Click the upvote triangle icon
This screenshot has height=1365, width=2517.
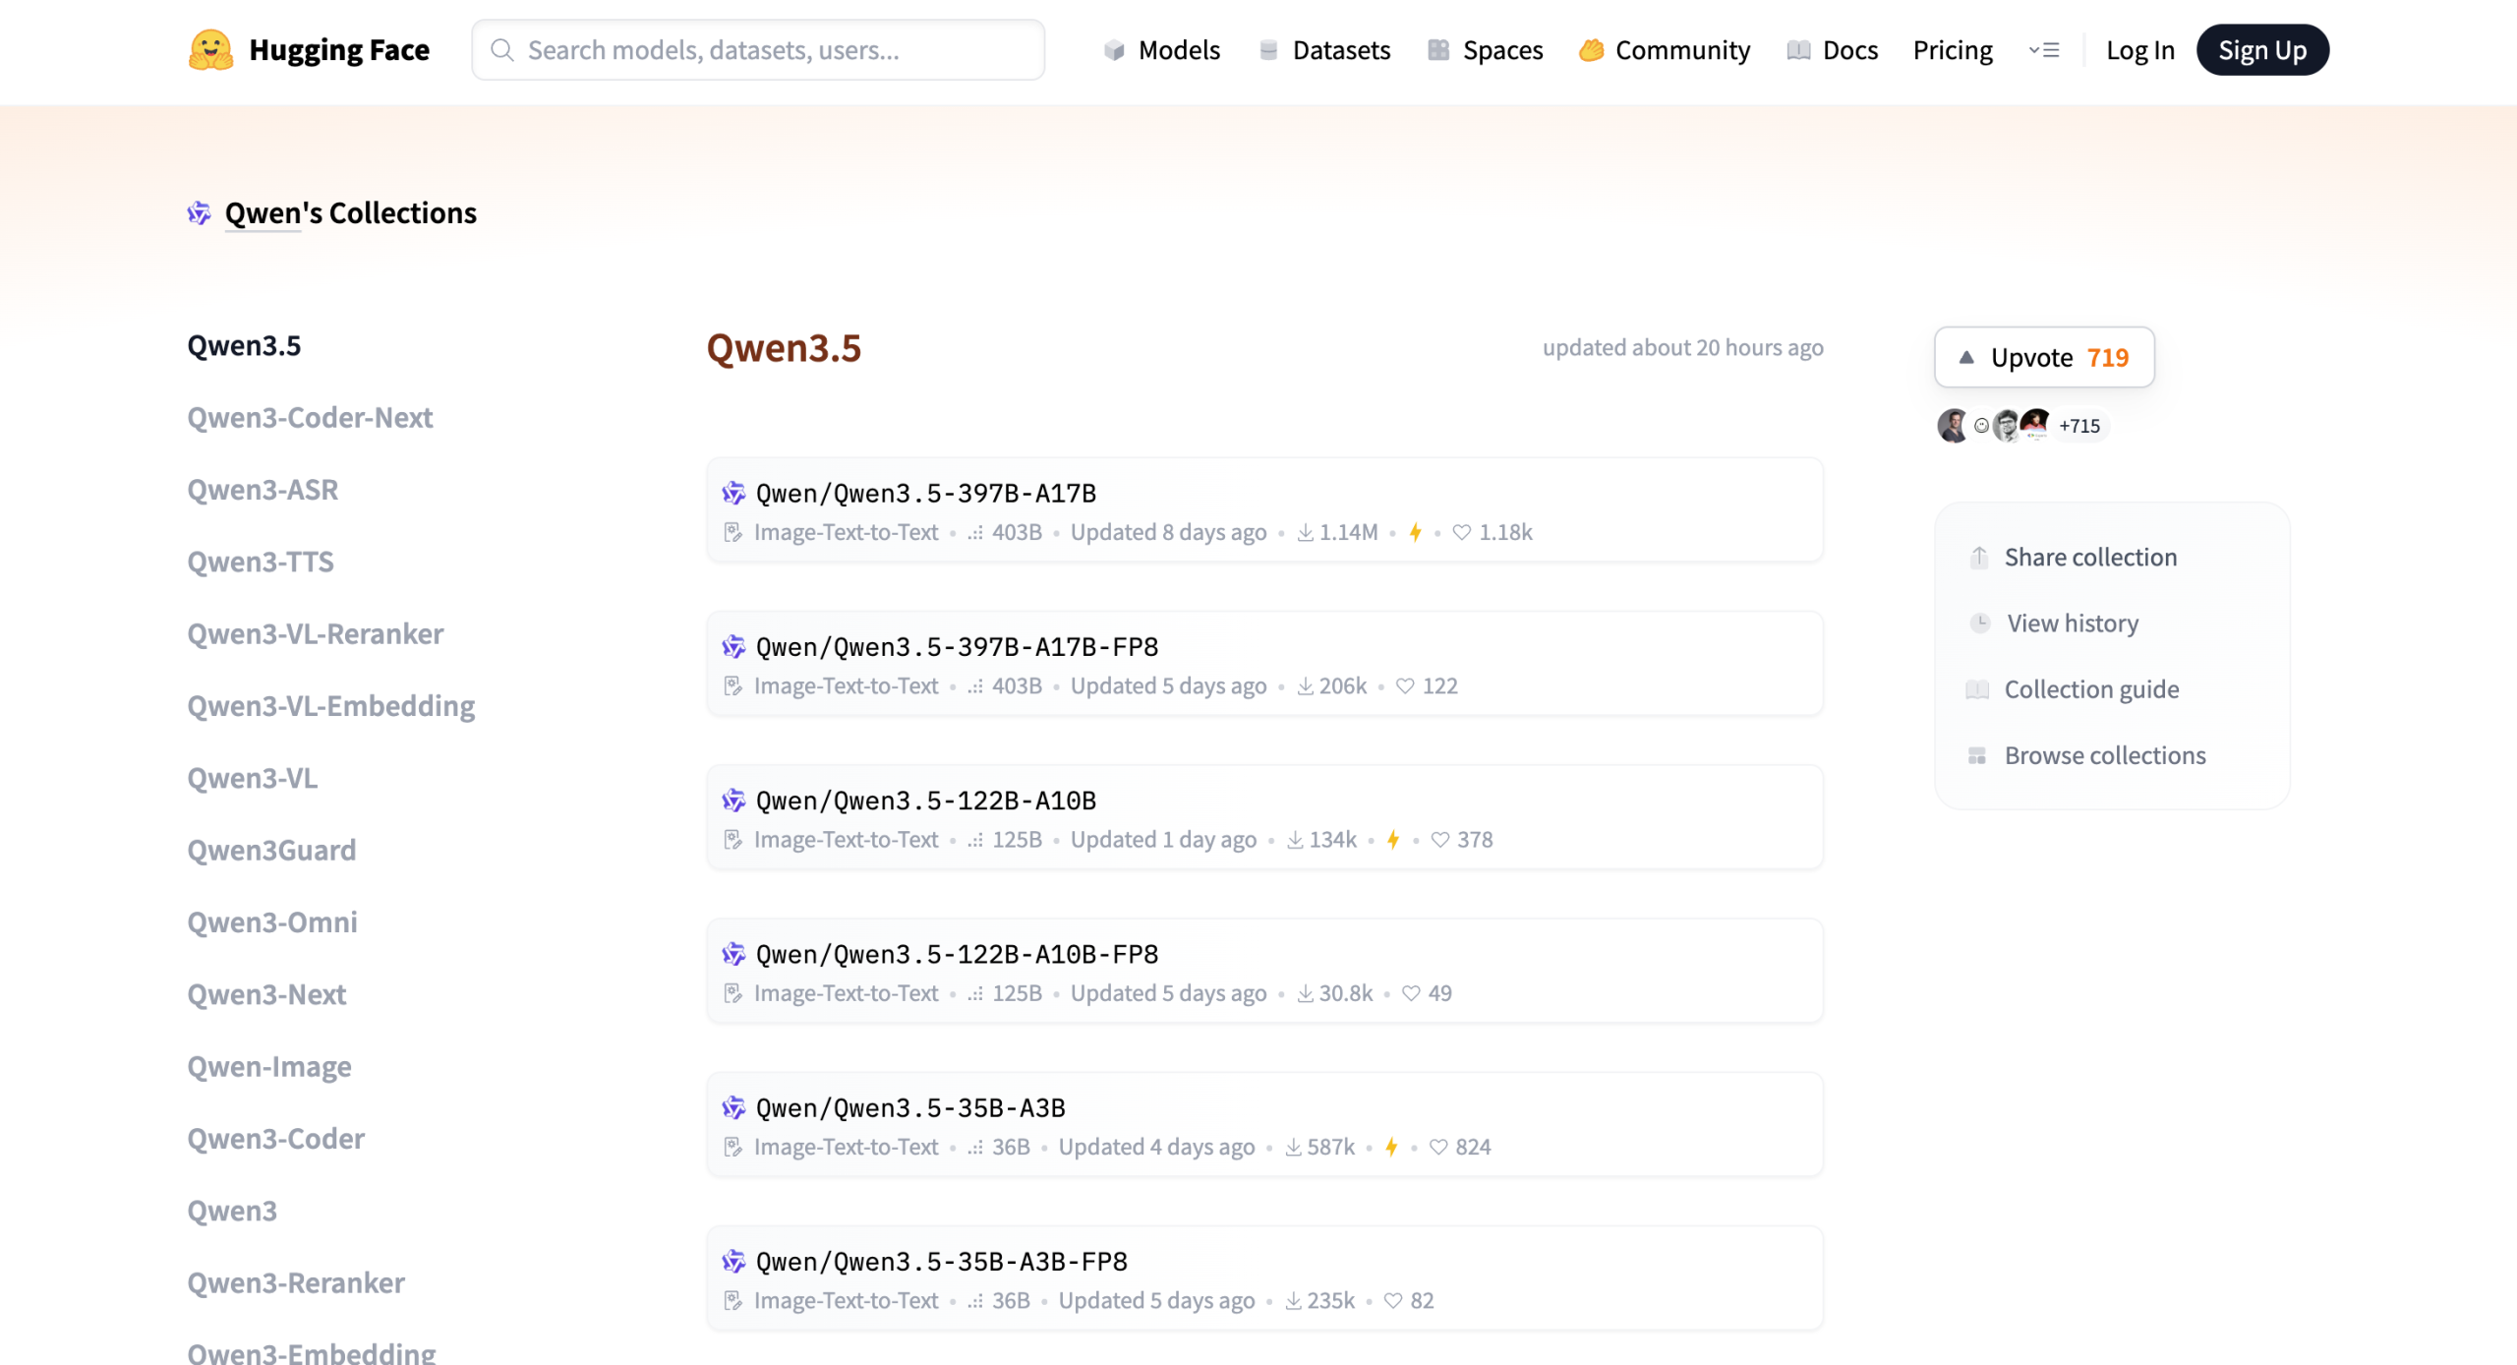pos(1965,357)
